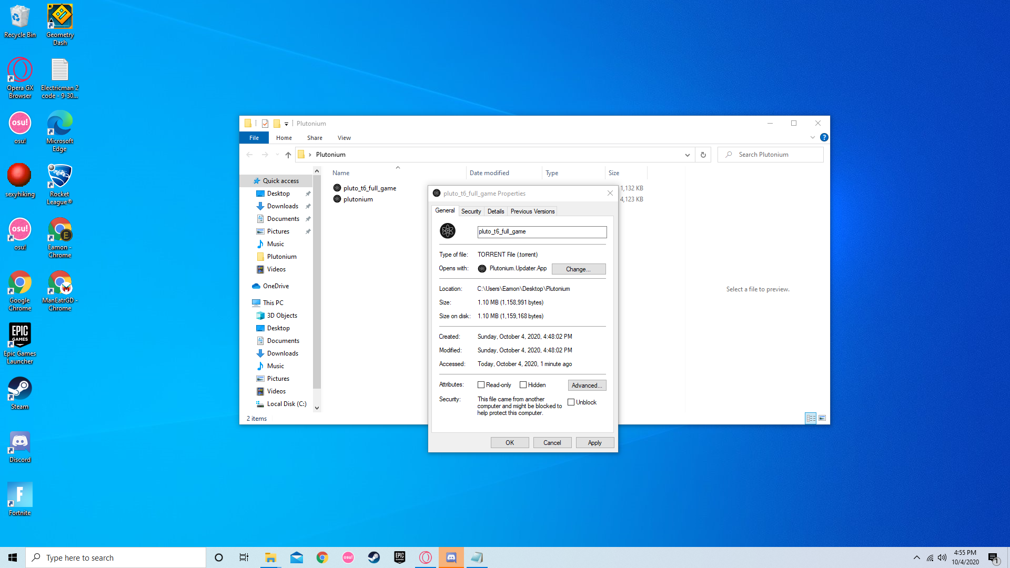Open the View ribbon tab
Screen dimensions: 1010x568
pyautogui.click(x=344, y=138)
